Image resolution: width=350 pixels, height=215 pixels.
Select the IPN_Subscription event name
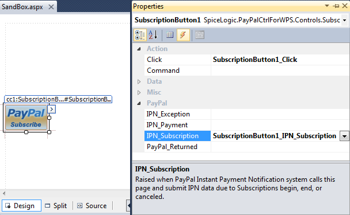pyautogui.click(x=177, y=136)
